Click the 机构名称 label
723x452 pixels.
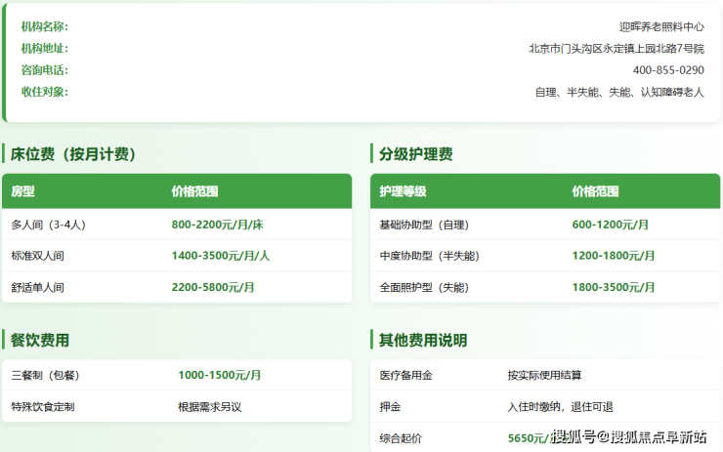pos(44,26)
